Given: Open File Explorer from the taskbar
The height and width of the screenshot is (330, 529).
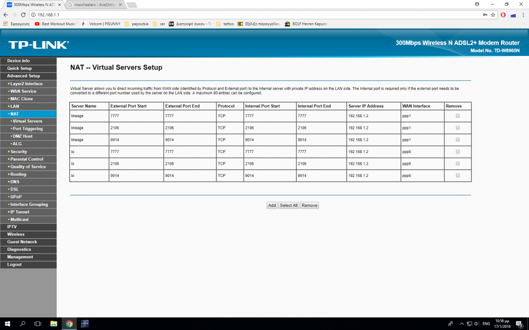Looking at the screenshot, I should pos(53,324).
